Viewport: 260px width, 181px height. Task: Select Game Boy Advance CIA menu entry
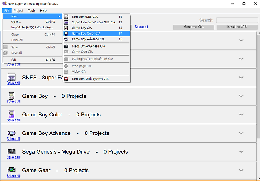[96, 39]
